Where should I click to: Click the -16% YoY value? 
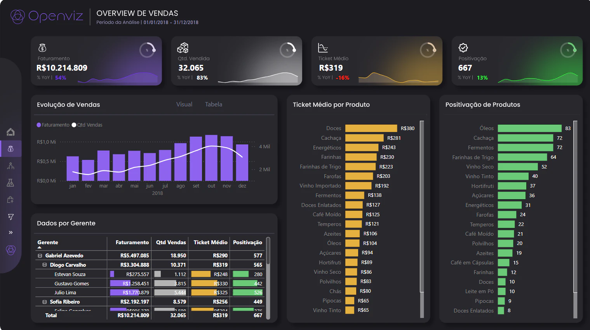pos(343,78)
